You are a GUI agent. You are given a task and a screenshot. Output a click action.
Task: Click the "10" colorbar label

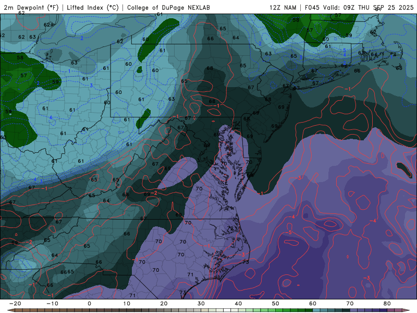(127, 304)
